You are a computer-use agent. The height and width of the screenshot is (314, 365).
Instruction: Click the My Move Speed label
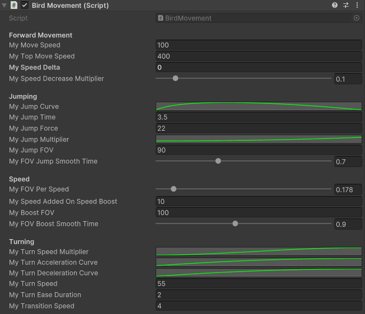(x=35, y=45)
